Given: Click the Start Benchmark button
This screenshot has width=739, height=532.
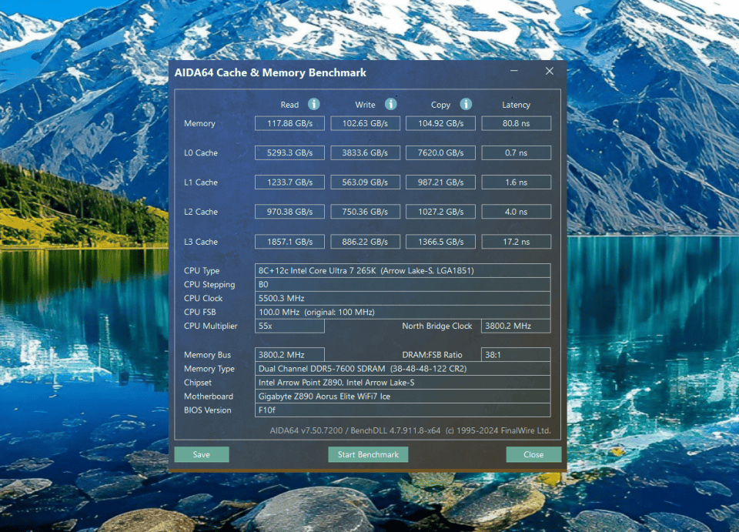Looking at the screenshot, I should click(368, 454).
